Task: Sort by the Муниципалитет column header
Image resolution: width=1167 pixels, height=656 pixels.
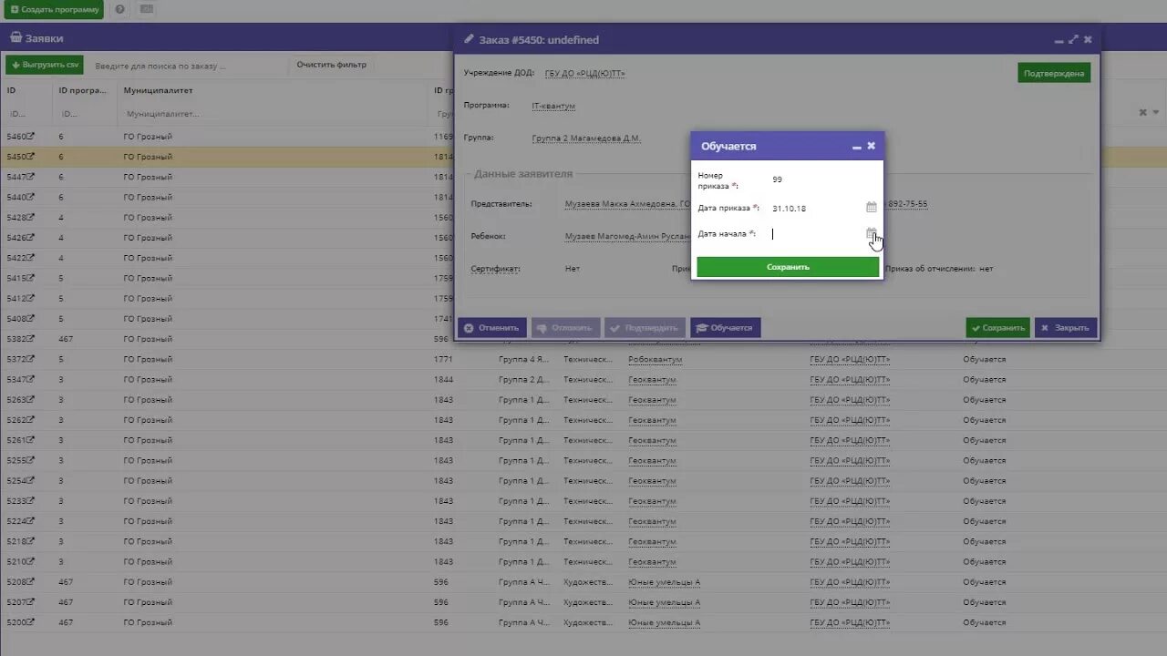Action: 159,90
